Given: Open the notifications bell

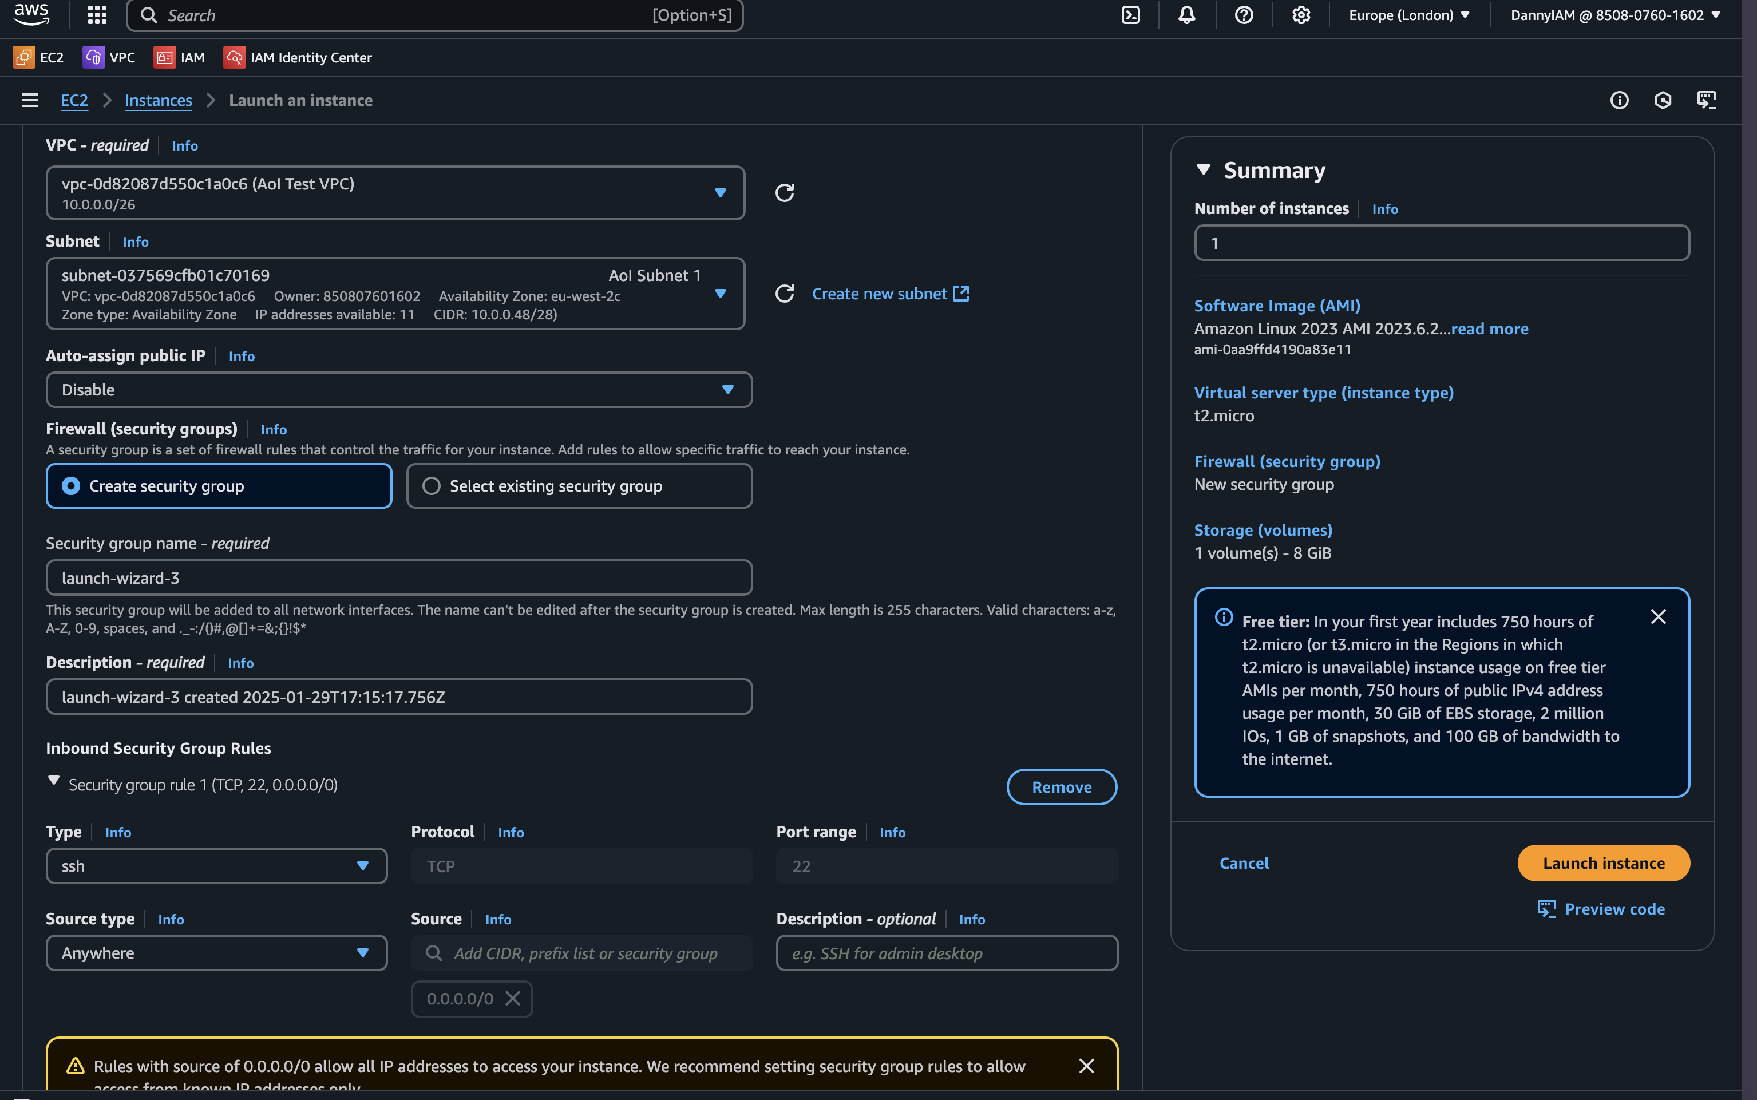Looking at the screenshot, I should tap(1186, 15).
